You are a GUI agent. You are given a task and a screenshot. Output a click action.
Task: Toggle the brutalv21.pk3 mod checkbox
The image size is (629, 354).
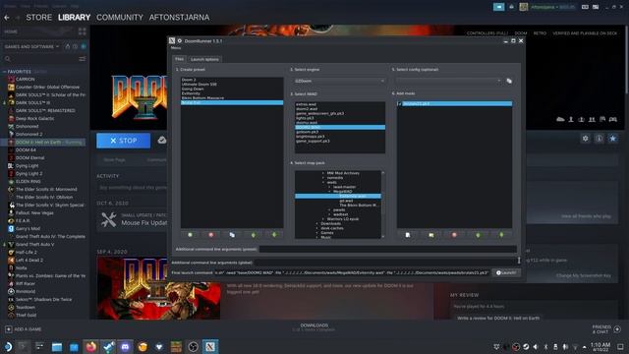tap(400, 103)
